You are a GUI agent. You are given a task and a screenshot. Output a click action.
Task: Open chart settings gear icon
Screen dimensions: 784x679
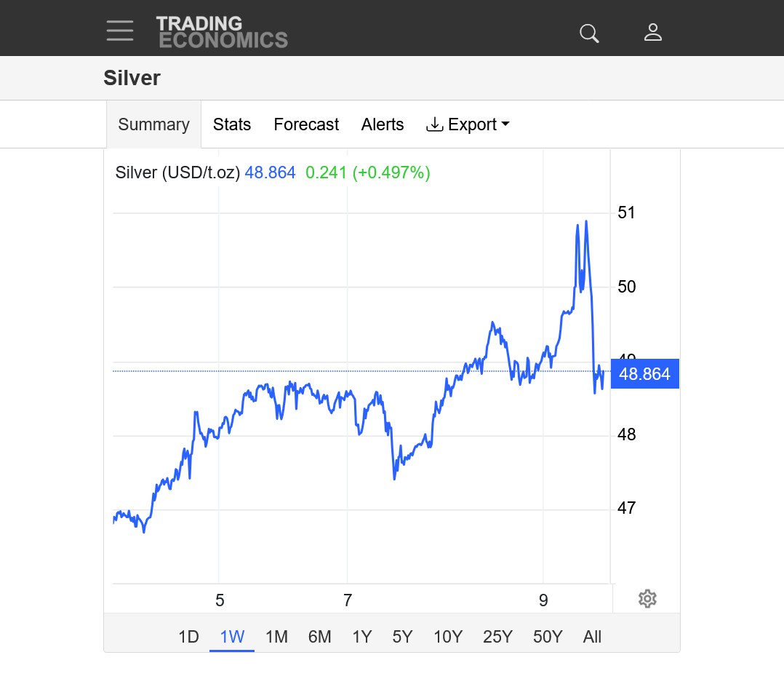(647, 599)
